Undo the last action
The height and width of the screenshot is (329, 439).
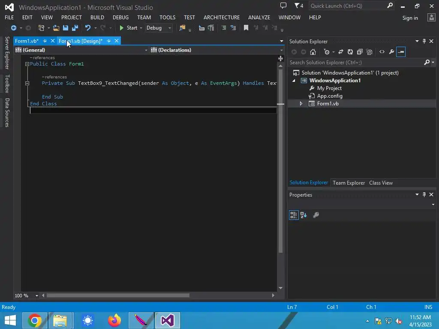[88, 28]
